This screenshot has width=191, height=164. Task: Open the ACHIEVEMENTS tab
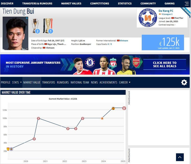108,82
